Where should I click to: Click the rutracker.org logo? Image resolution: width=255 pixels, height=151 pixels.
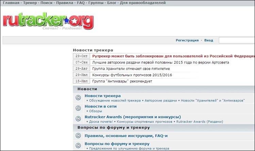coord(48,21)
